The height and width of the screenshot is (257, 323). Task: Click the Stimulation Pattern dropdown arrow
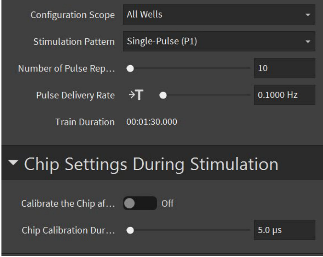click(x=308, y=42)
